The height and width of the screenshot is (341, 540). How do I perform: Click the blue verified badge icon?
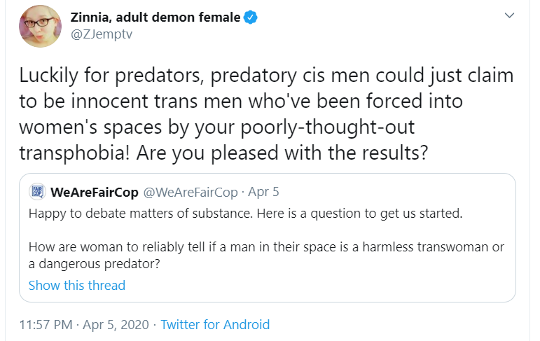(x=250, y=18)
